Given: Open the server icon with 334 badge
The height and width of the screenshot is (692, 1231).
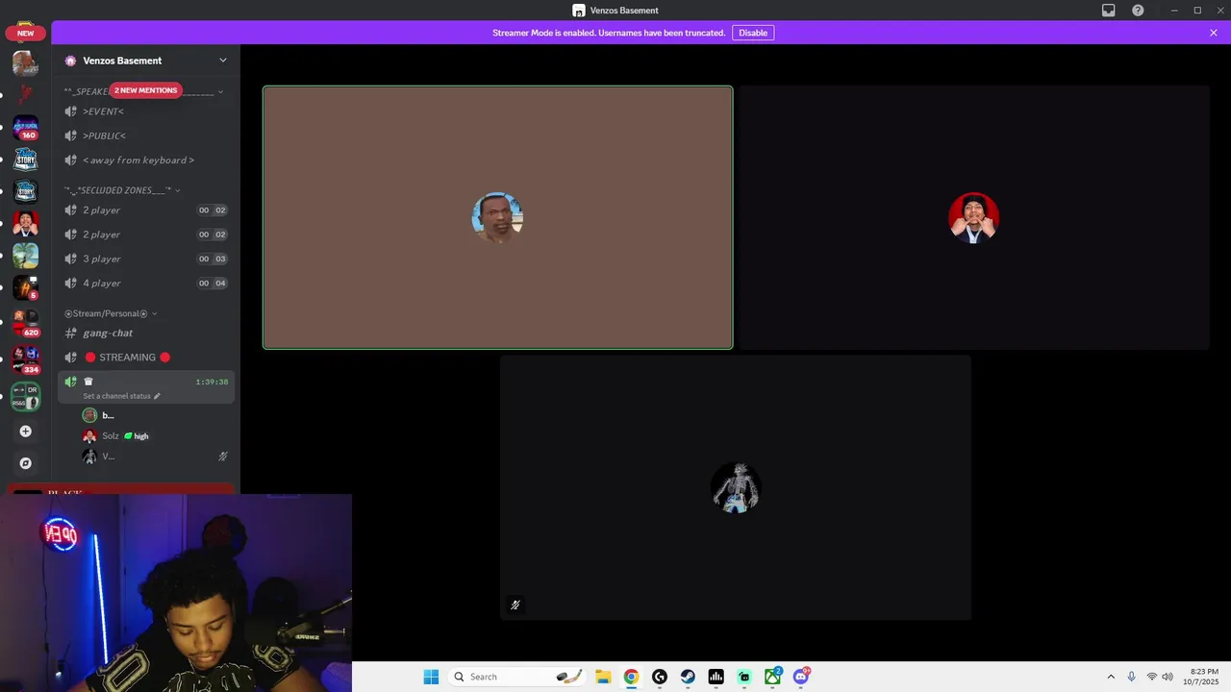Looking at the screenshot, I should [x=26, y=360].
